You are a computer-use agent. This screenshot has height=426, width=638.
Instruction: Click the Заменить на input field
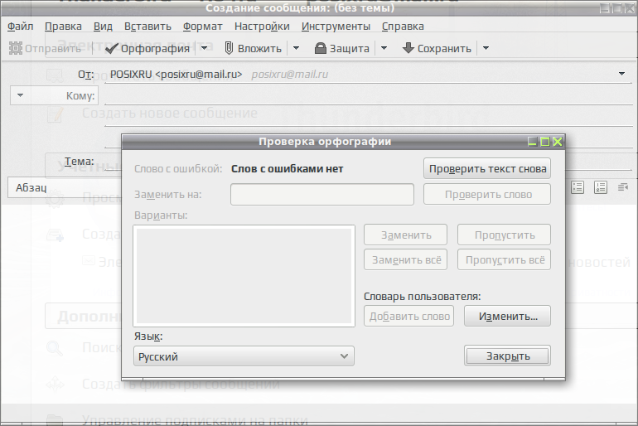(322, 195)
